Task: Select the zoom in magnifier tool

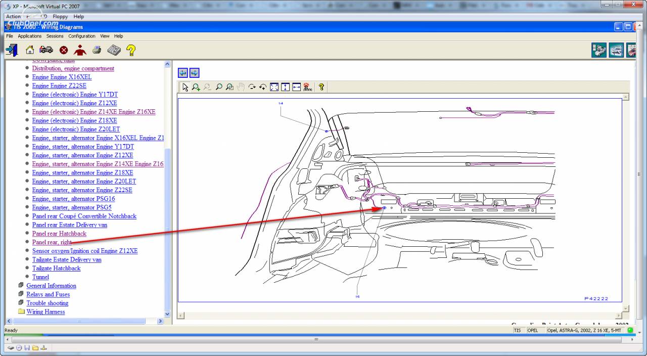Action: click(196, 87)
